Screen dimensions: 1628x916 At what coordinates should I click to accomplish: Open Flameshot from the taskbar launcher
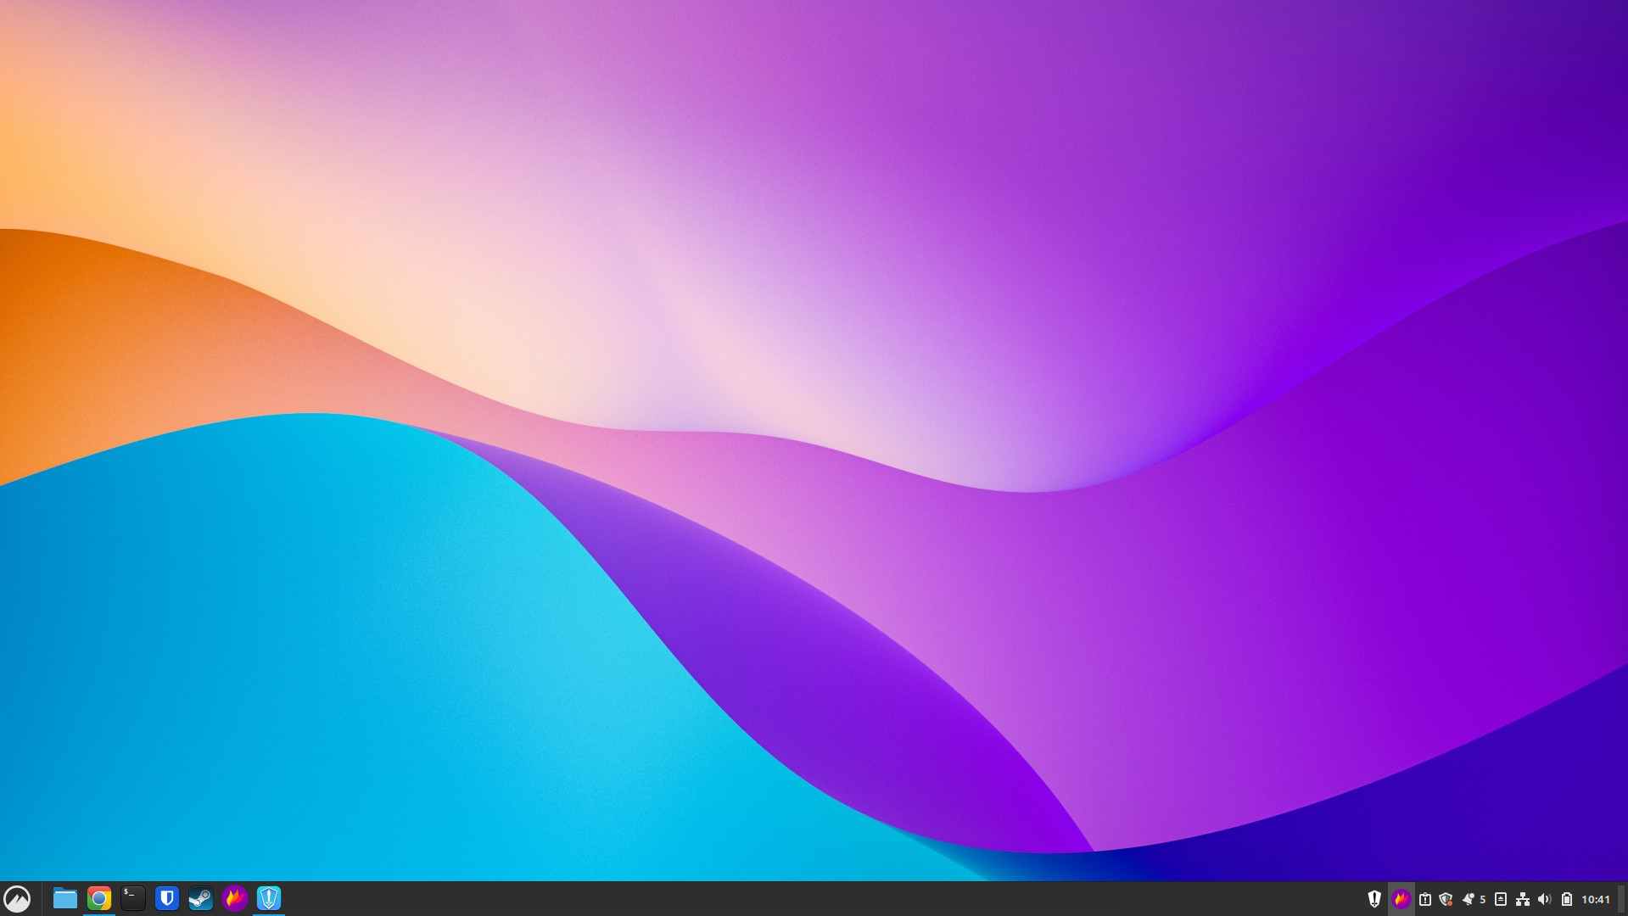point(235,898)
